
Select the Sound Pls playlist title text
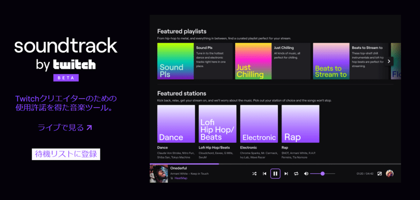(x=204, y=48)
